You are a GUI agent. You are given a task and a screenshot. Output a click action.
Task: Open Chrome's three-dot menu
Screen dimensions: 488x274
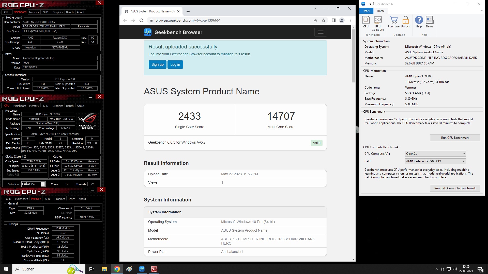(x=350, y=20)
